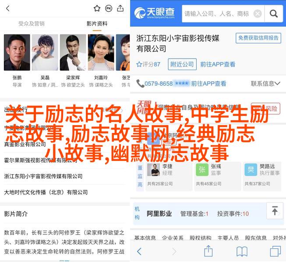Click the Tianyancha search magnifier button
Screen dimensions: 286x262
point(274,14)
